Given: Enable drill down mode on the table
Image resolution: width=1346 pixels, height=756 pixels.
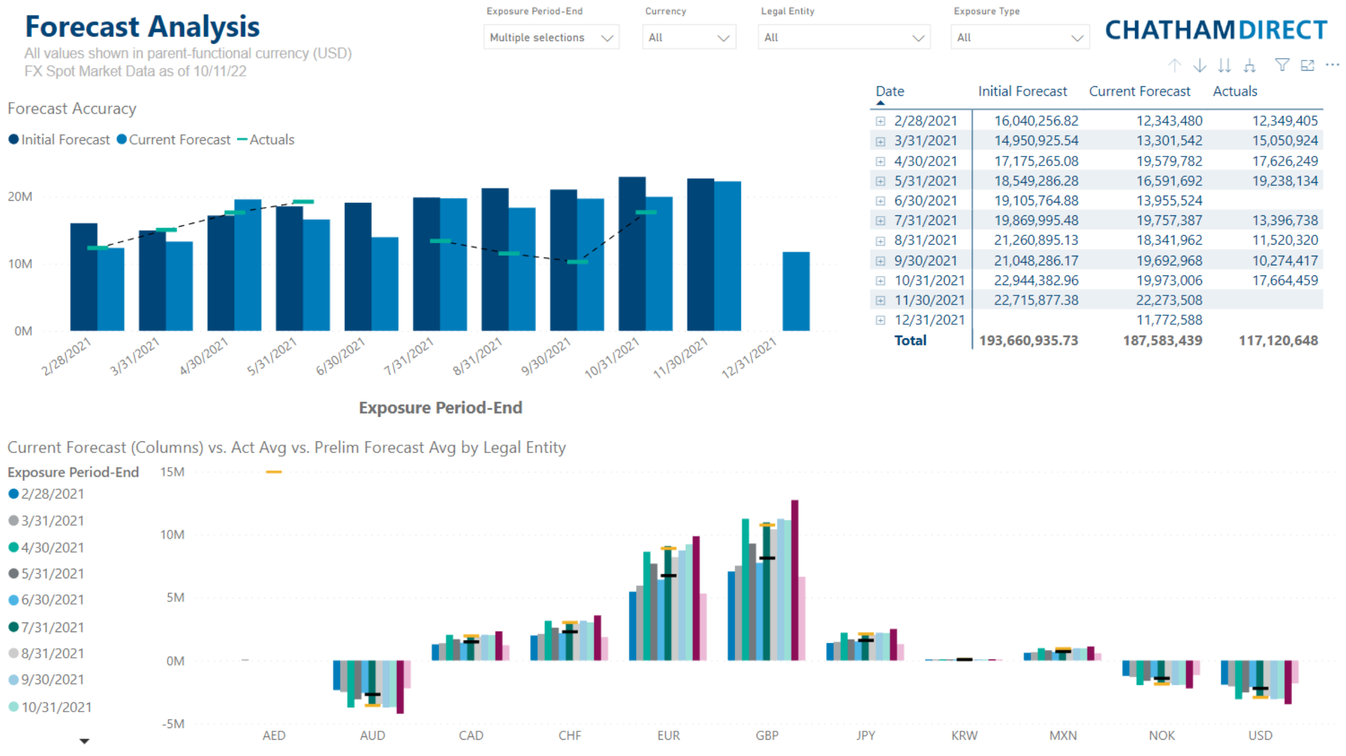Looking at the screenshot, I should [1200, 66].
